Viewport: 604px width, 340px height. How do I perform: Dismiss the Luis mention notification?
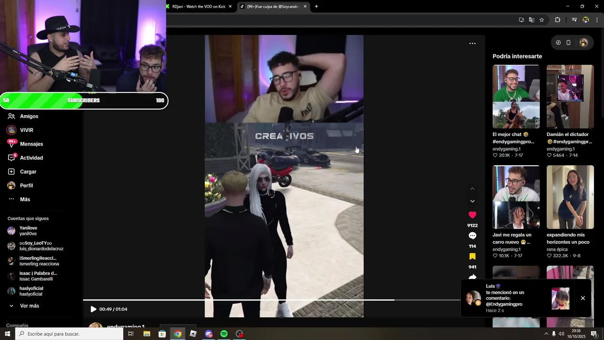583,298
